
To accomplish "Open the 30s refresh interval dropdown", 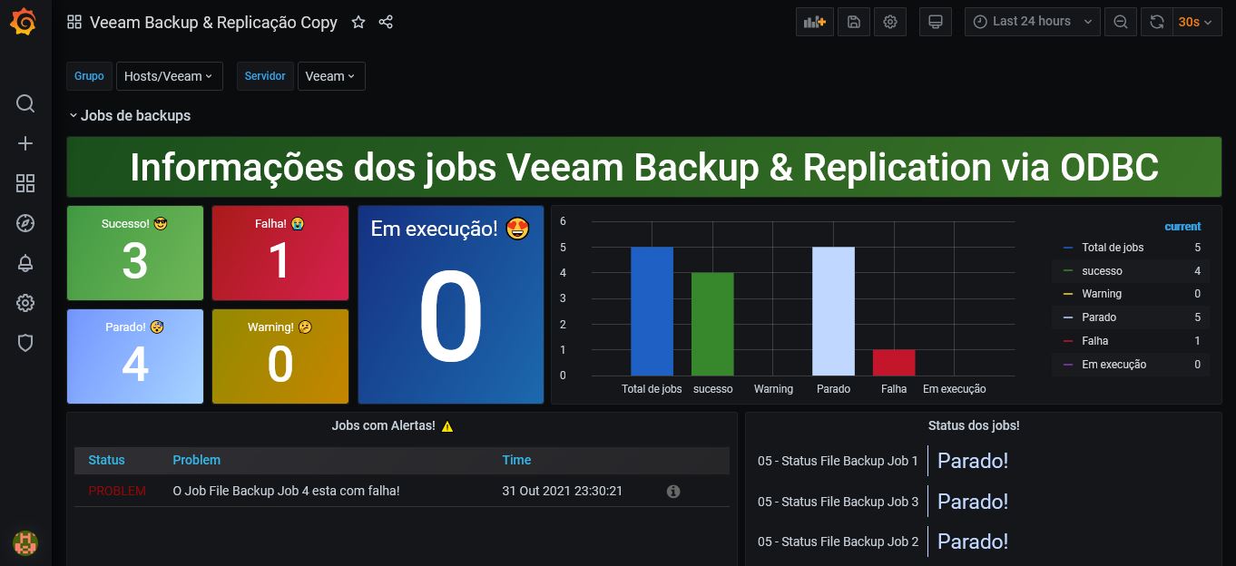I will click(x=1198, y=22).
